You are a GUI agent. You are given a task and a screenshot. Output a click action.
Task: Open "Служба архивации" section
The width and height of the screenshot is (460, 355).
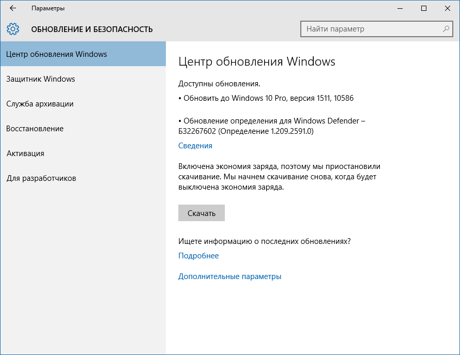pos(83,104)
